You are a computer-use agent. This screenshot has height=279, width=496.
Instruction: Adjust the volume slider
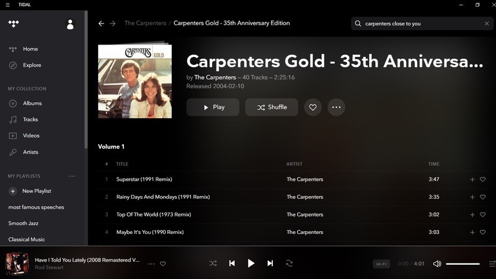click(x=463, y=264)
